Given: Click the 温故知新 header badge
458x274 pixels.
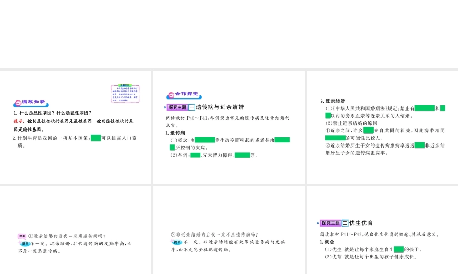Looking at the screenshot, I should [31, 102].
